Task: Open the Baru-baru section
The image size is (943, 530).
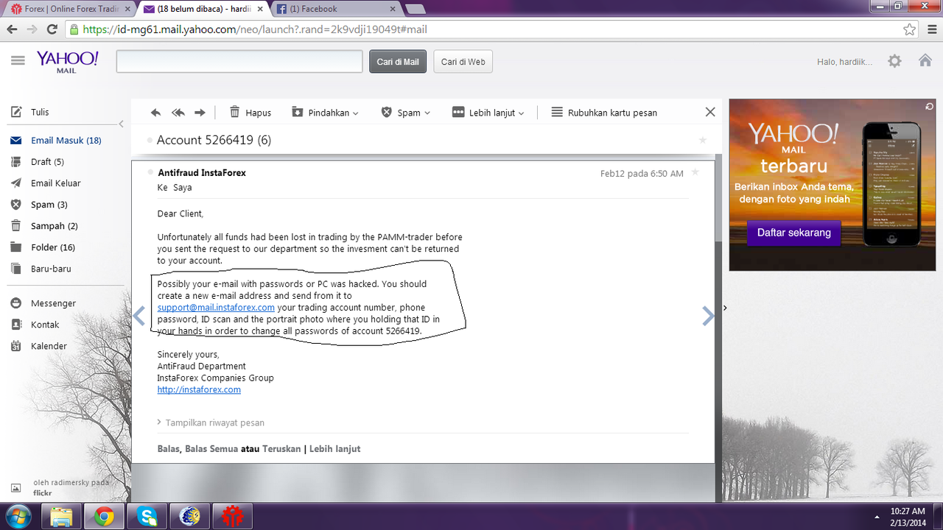Action: [x=41, y=268]
